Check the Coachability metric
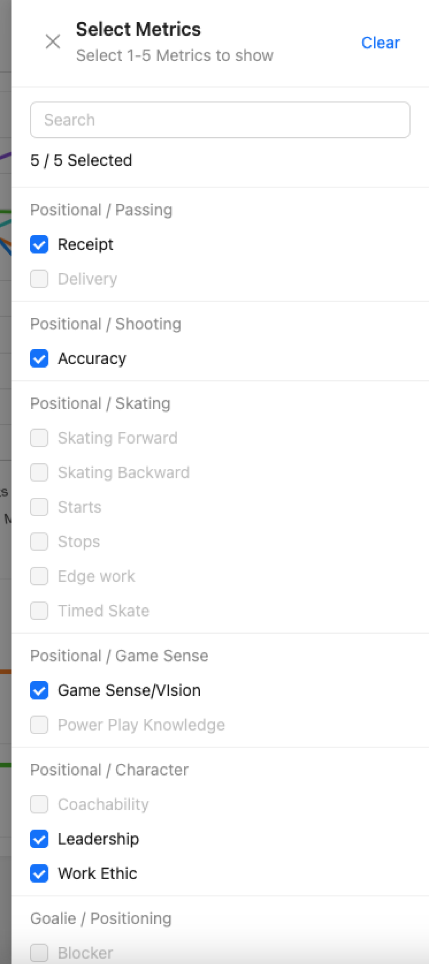 [x=39, y=805]
